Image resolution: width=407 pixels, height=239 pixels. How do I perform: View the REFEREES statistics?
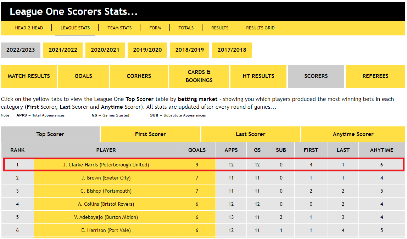pyautogui.click(x=375, y=76)
